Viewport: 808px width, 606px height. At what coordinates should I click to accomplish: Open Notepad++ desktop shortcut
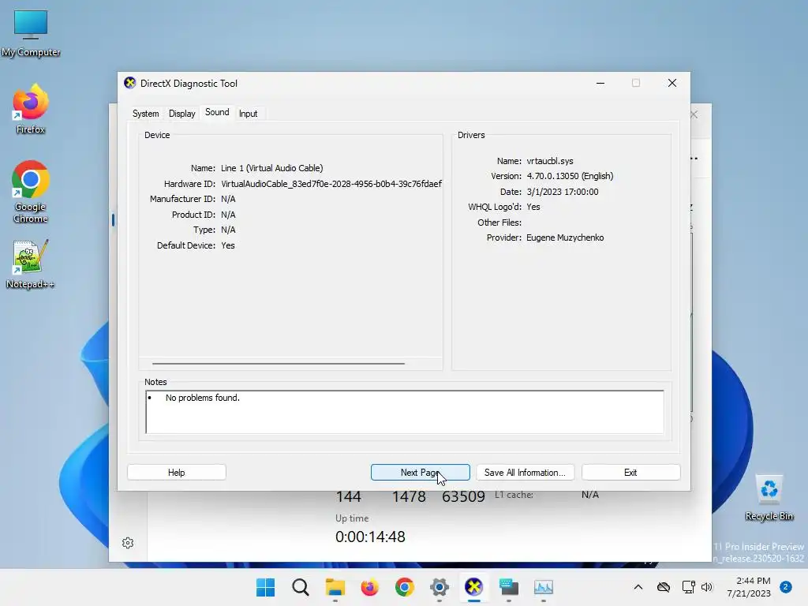coord(31,264)
